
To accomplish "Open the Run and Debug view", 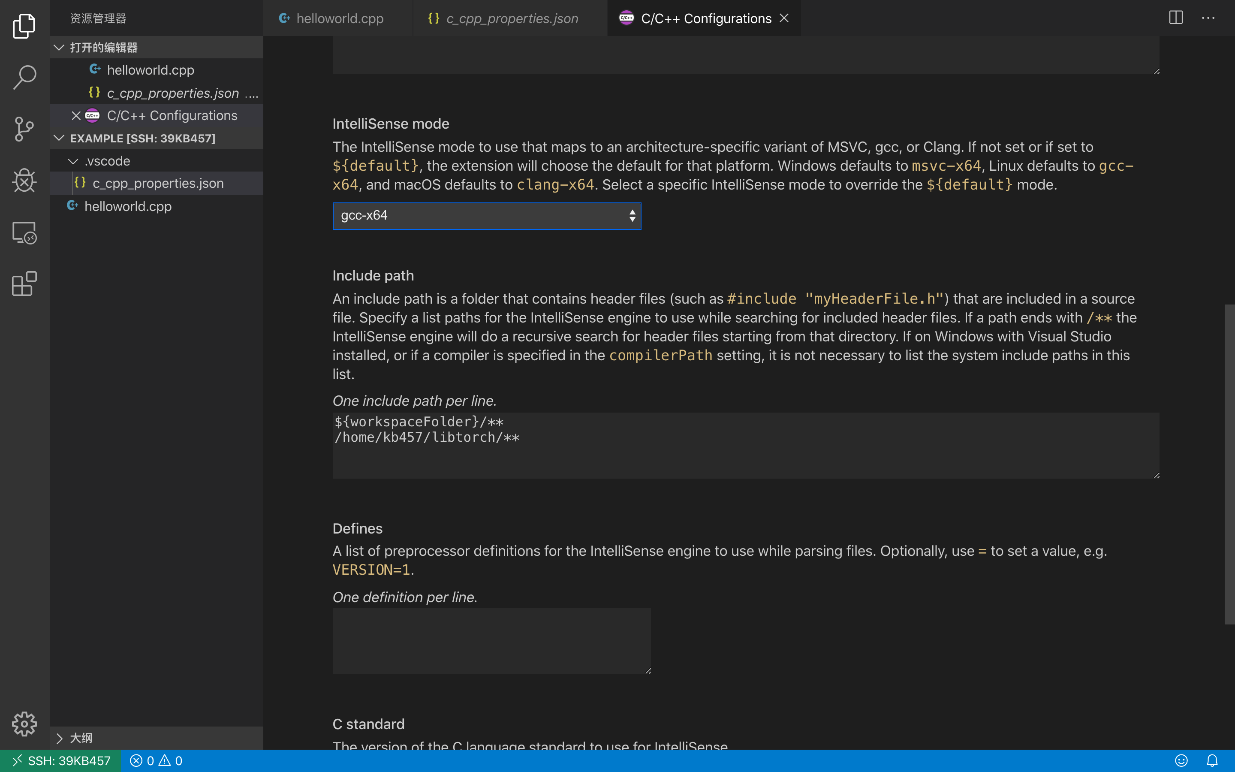I will click(x=24, y=180).
